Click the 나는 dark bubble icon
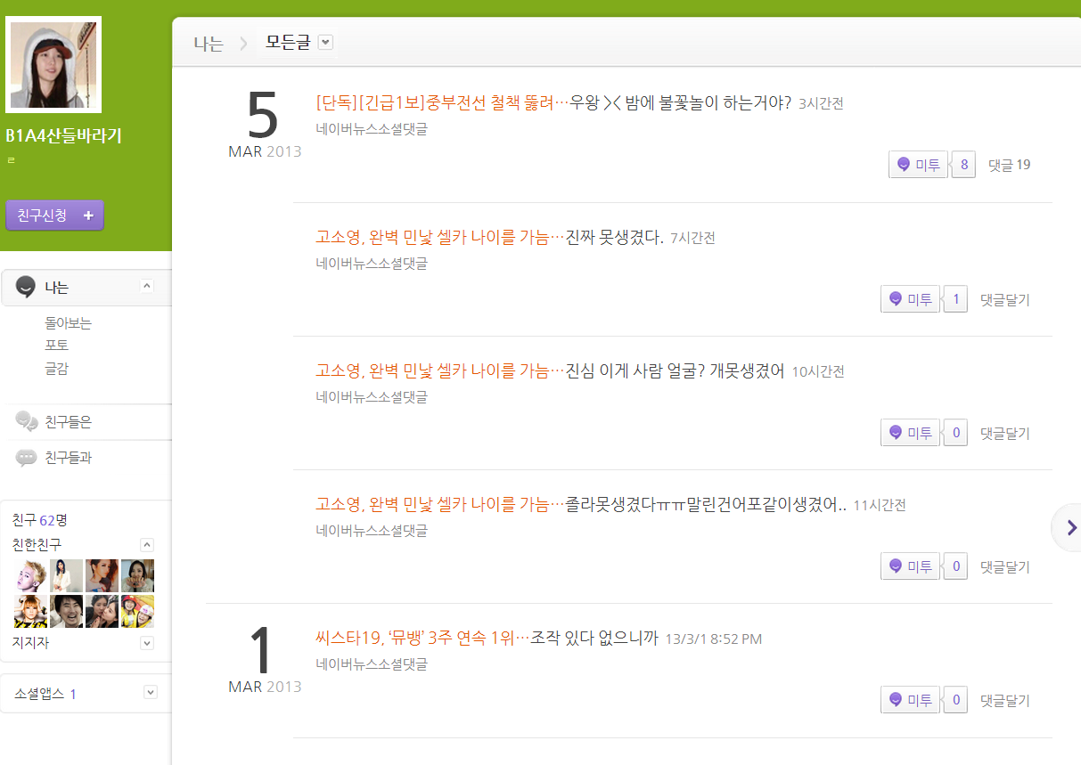This screenshot has height=765, width=1081. (x=27, y=287)
